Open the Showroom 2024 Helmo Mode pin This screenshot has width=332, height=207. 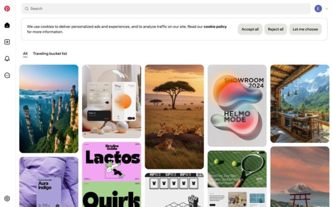tap(237, 105)
